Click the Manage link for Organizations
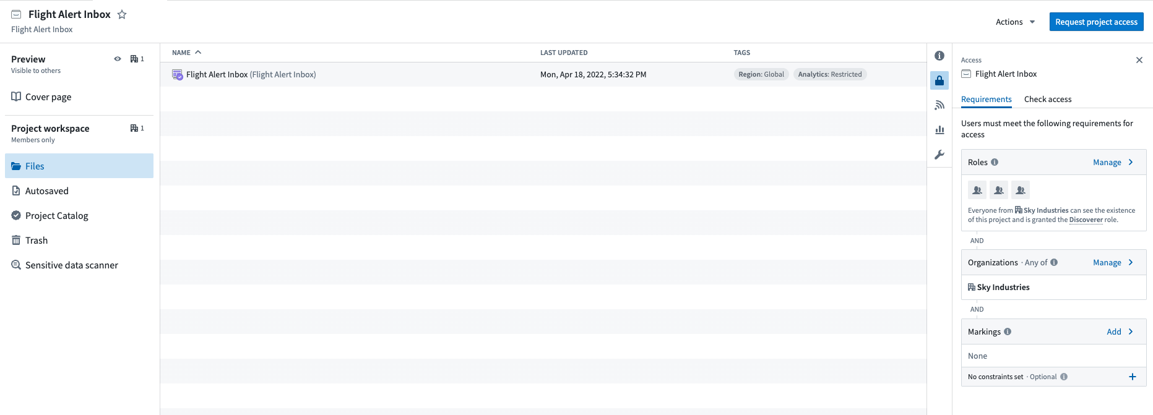 1107,262
